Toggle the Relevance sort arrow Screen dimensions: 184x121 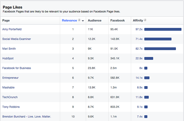(83, 21)
